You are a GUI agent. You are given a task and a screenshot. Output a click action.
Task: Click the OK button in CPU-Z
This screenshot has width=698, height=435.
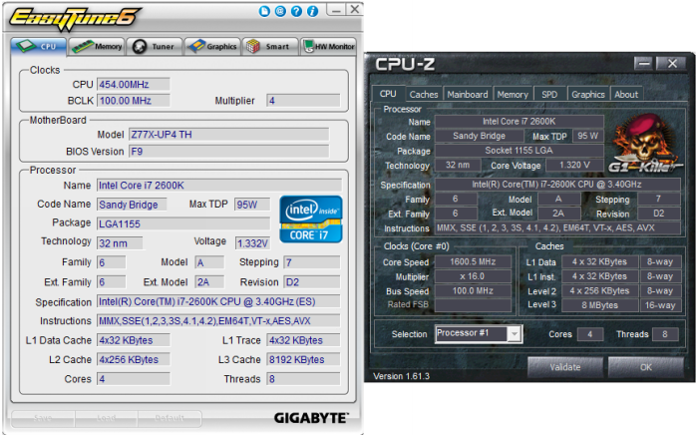[644, 366]
